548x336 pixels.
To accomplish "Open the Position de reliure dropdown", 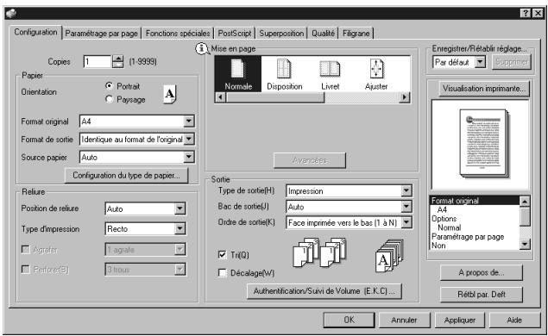I will click(x=180, y=208).
